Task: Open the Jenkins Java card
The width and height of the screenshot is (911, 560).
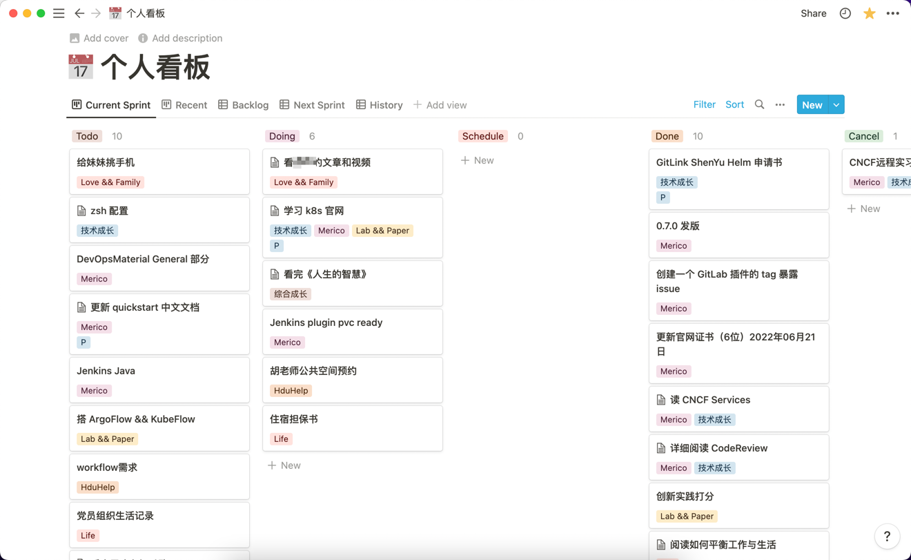Action: tap(106, 371)
